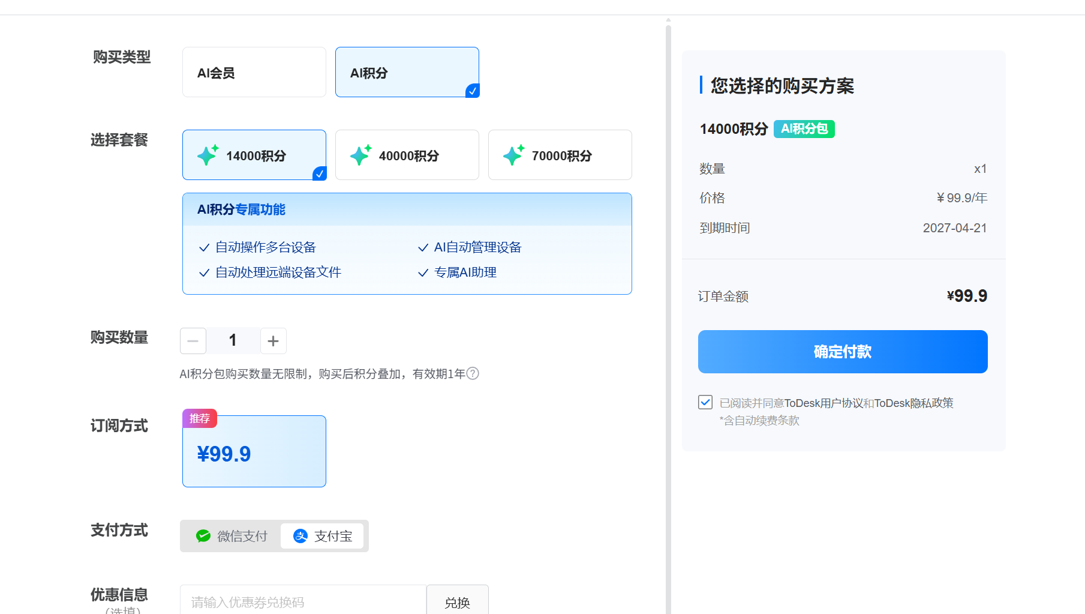
Task: Click the 自动处理远端设备文件 feature text
Action: [278, 272]
